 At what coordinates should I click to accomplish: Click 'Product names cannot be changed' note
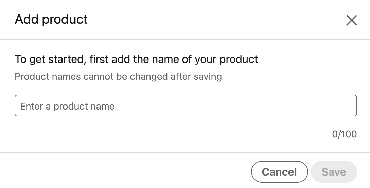(x=118, y=76)
